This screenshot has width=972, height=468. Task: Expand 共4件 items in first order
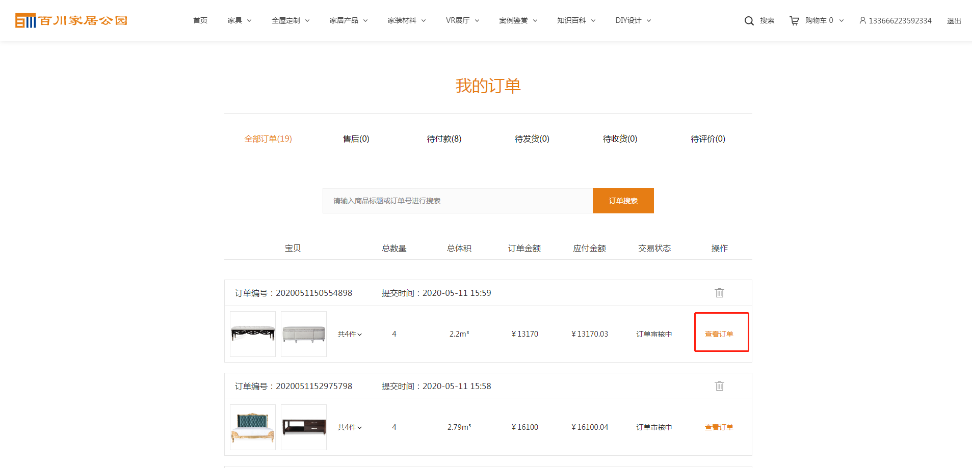coord(350,335)
